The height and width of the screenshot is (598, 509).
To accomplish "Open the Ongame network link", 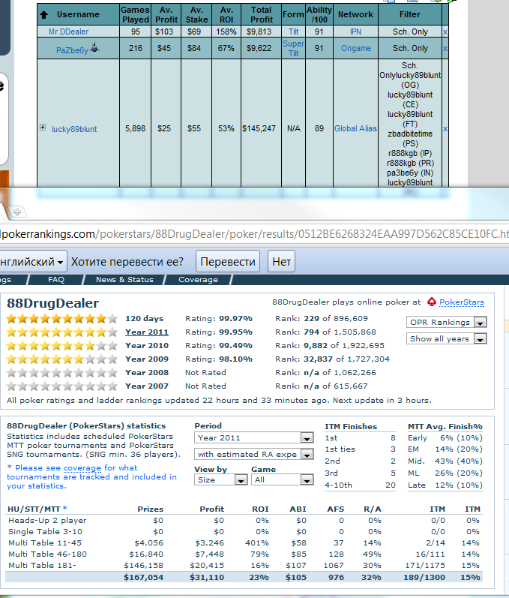I will point(356,49).
